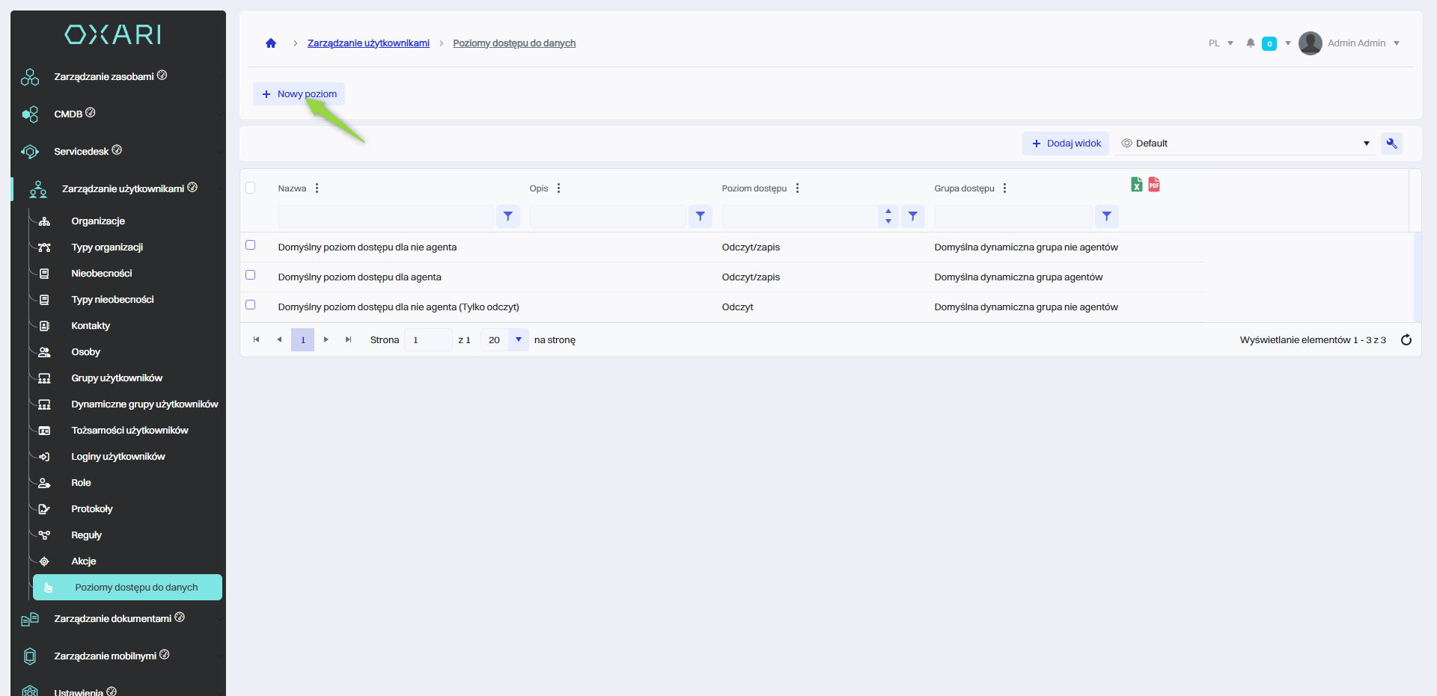Click the Opis filter input field
The width and height of the screenshot is (1437, 696).
[607, 217]
